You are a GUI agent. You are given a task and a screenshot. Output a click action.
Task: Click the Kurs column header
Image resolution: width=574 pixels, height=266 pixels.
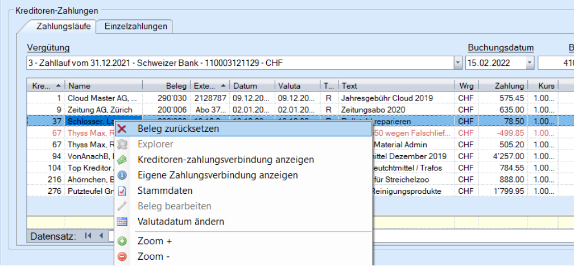pyautogui.click(x=543, y=86)
